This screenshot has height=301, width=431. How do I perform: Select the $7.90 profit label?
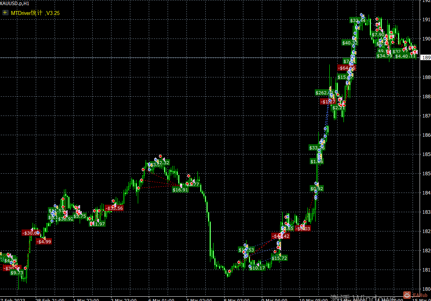[x=378, y=35]
